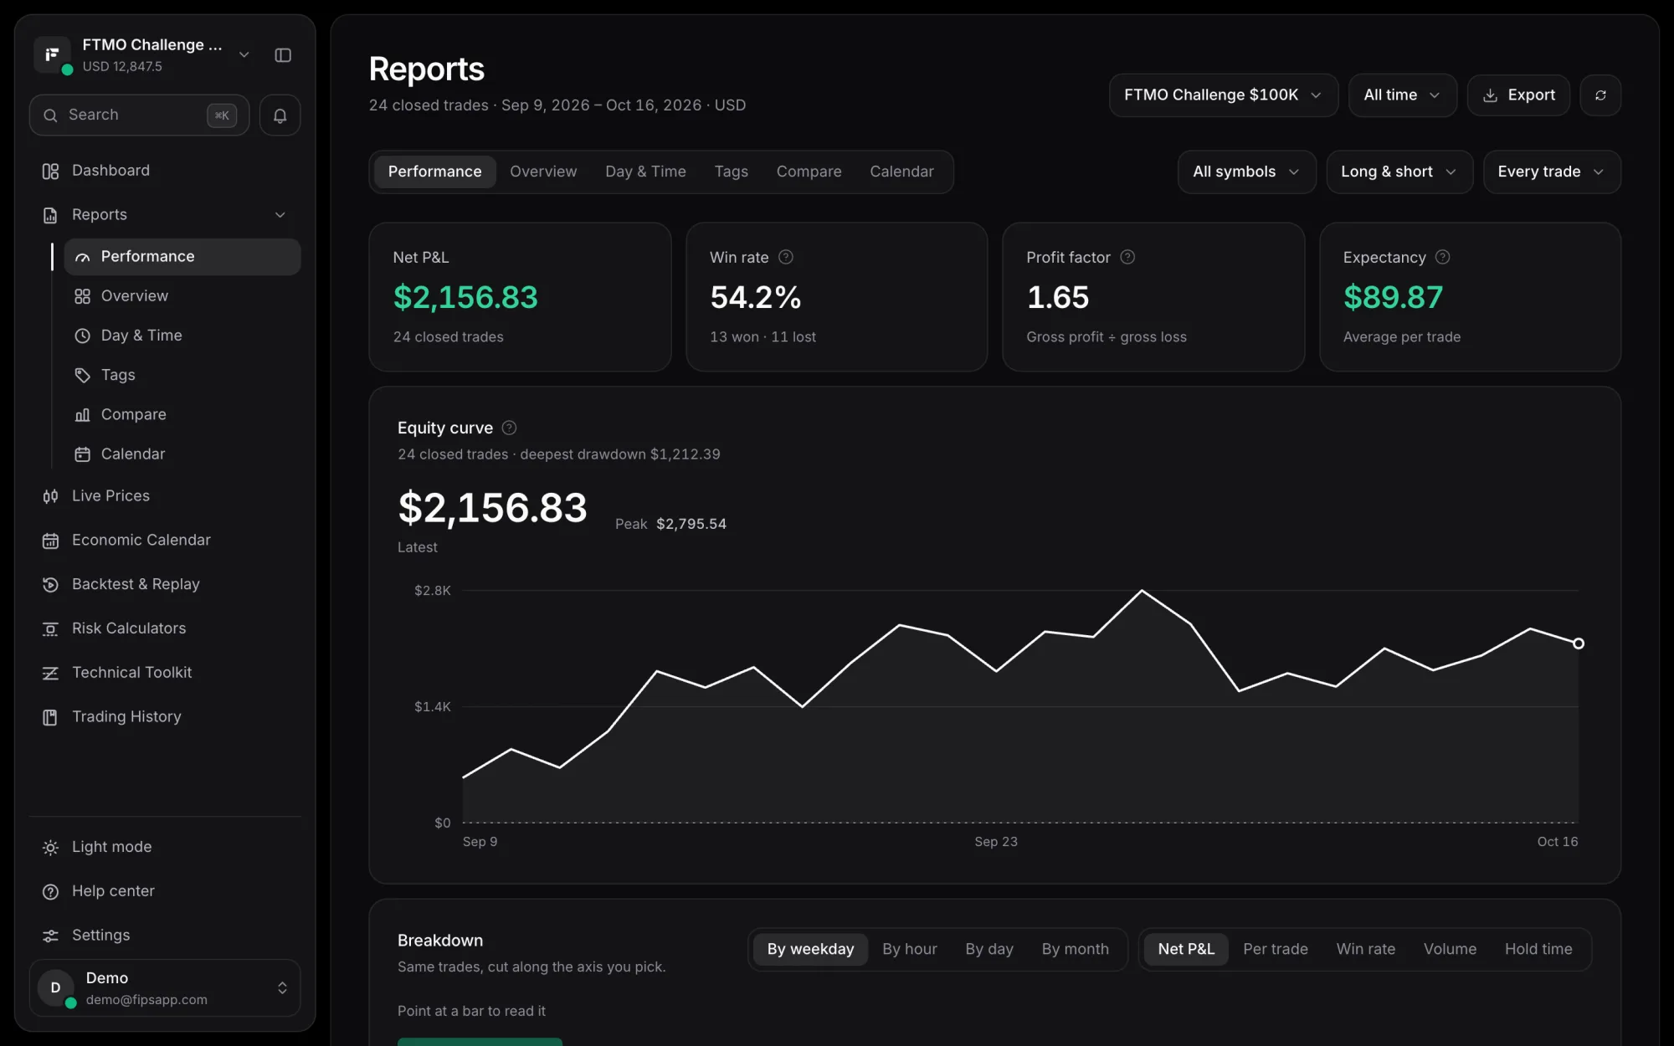Click the Search field
The image size is (1674, 1046).
click(140, 115)
